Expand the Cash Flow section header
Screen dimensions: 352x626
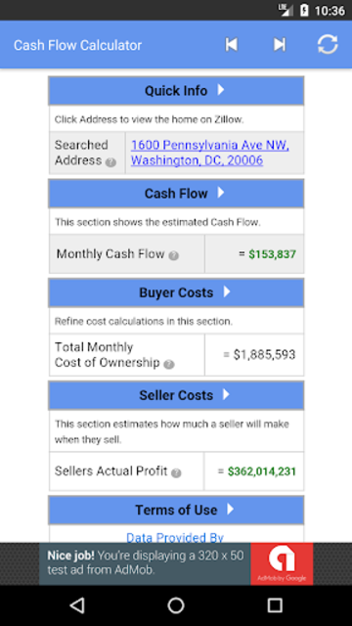point(176,194)
